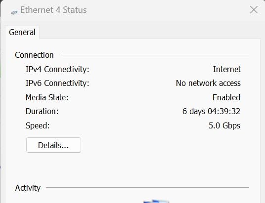Click the Connection section heading
The image size is (265, 203).
34,55
